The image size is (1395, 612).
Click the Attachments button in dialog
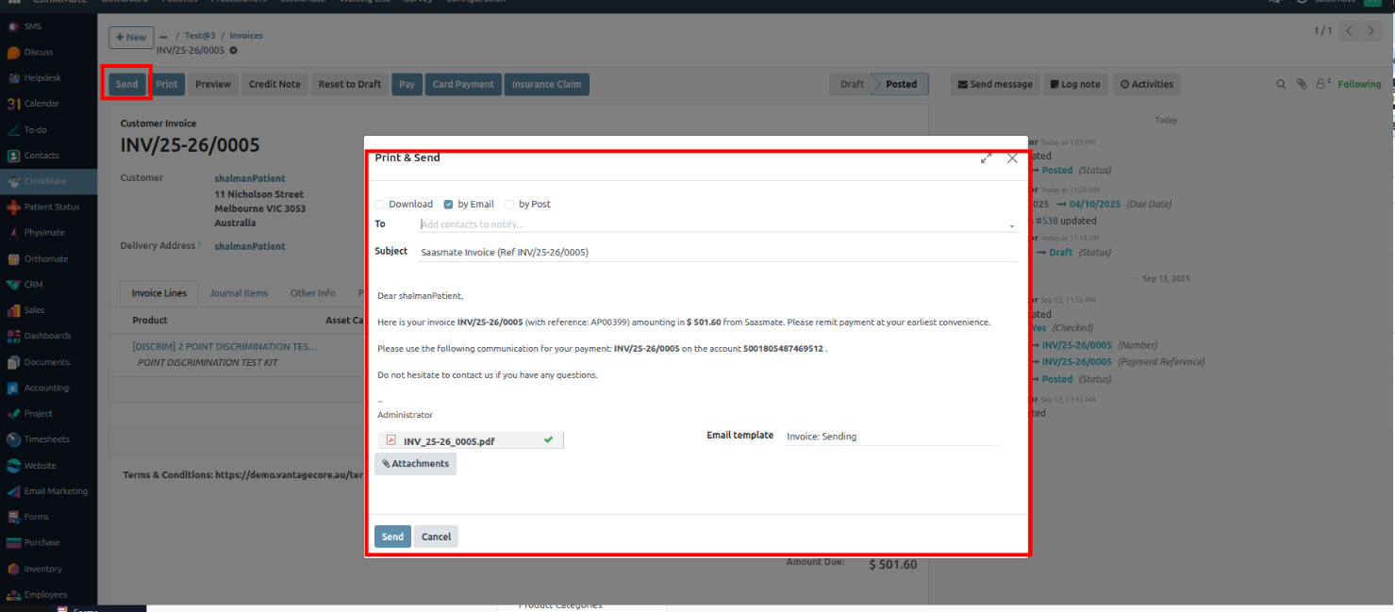[x=415, y=464]
